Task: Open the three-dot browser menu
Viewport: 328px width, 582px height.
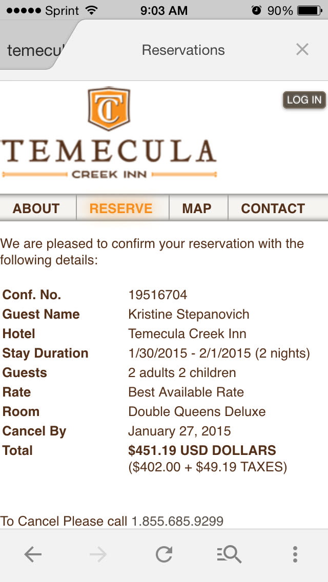Action: pyautogui.click(x=295, y=554)
